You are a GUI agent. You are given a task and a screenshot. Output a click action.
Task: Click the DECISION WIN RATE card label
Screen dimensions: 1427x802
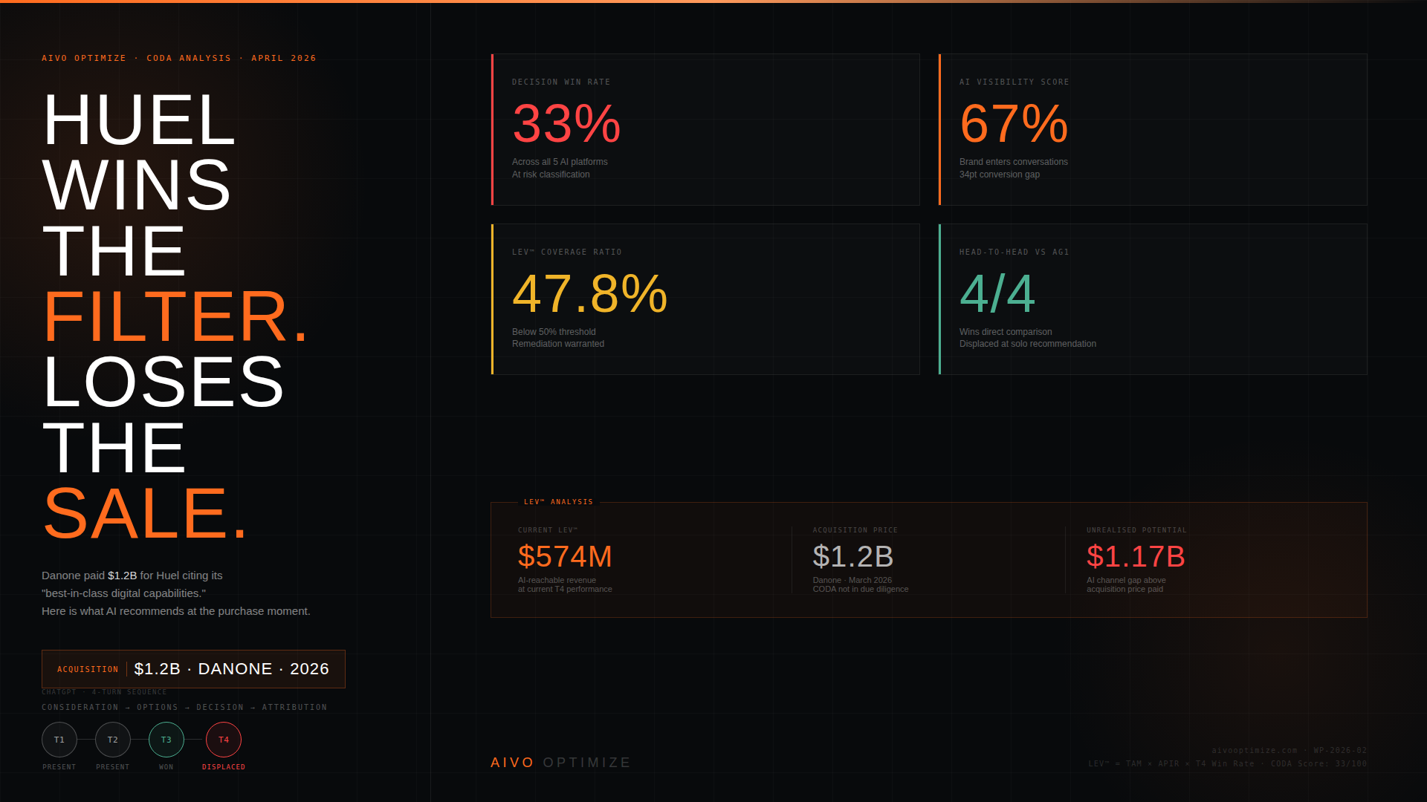(x=561, y=82)
